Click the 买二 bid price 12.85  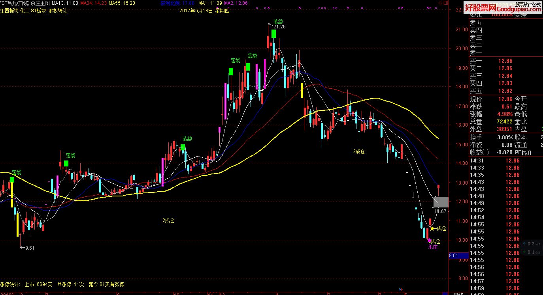click(x=505, y=68)
